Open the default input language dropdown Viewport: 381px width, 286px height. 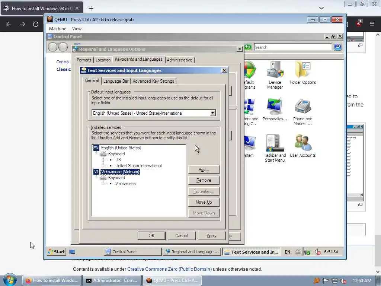tap(212, 113)
